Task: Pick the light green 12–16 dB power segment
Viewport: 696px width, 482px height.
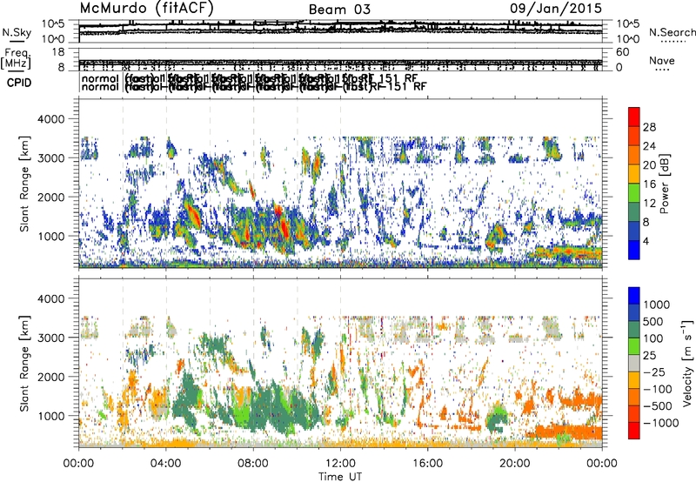Action: (x=634, y=193)
